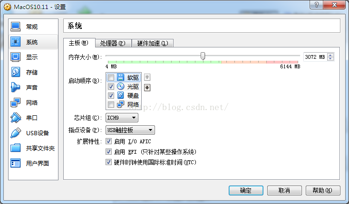Select the 串口 (Serial ports) icon
Image resolution: width=349 pixels, height=204 pixels.
(15, 118)
